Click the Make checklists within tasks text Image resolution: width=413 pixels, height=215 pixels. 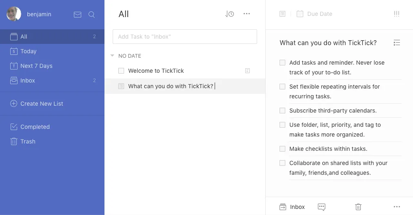pyautogui.click(x=328, y=149)
